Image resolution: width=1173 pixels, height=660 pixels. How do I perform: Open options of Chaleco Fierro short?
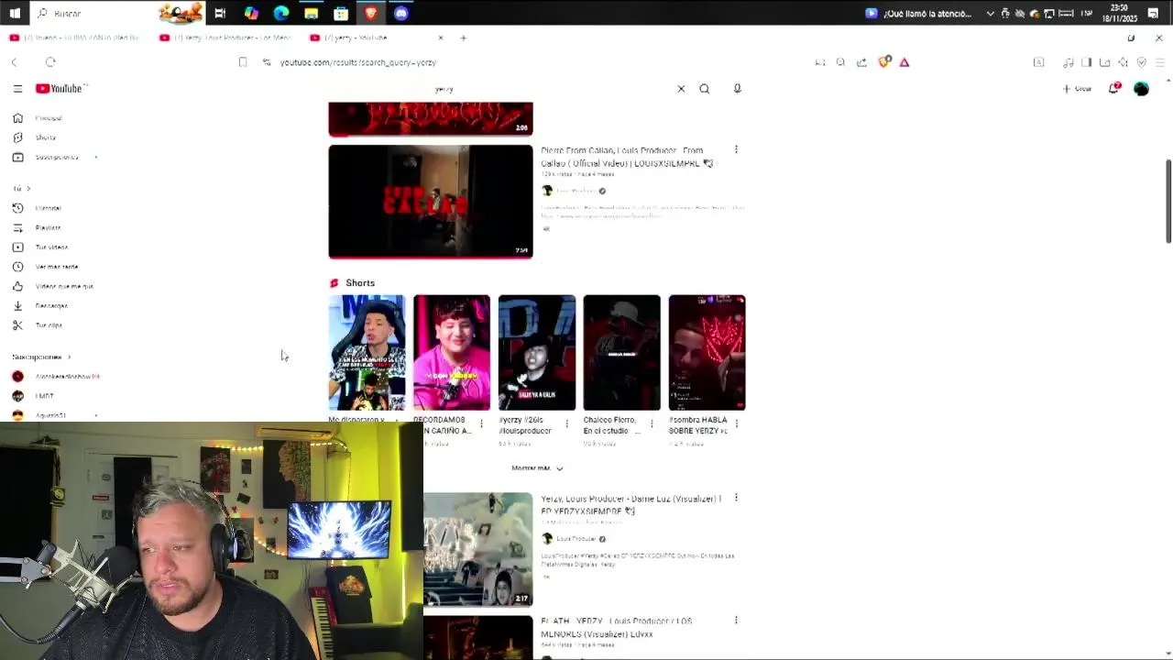coord(652,423)
